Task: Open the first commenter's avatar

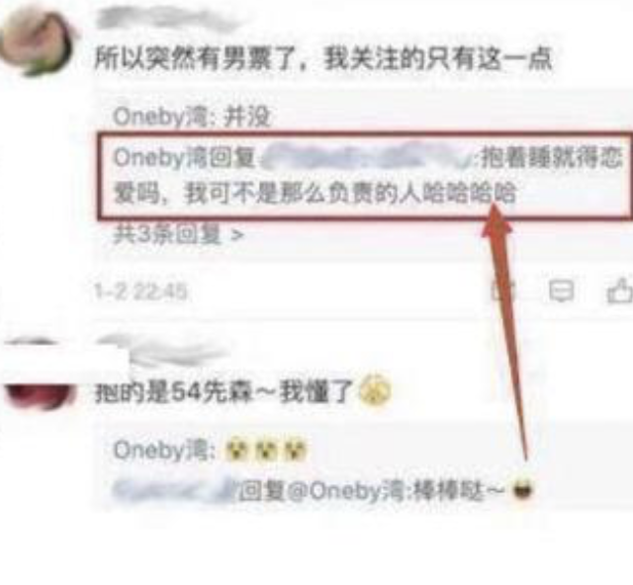Action: pos(37,43)
